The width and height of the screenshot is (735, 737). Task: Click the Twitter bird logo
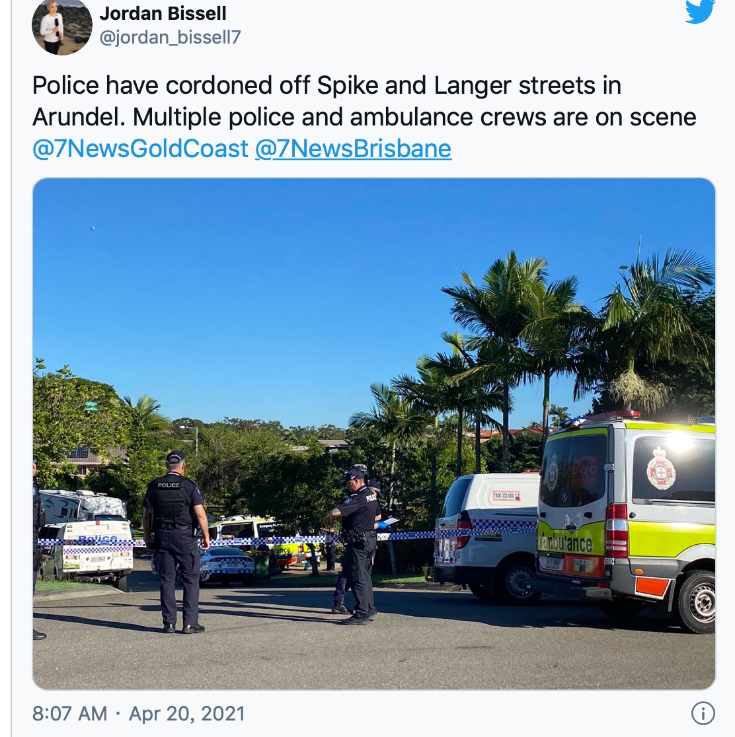click(700, 11)
